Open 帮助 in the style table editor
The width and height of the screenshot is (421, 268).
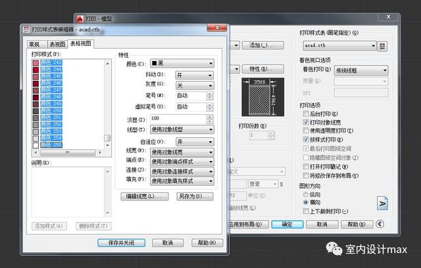click(x=207, y=243)
